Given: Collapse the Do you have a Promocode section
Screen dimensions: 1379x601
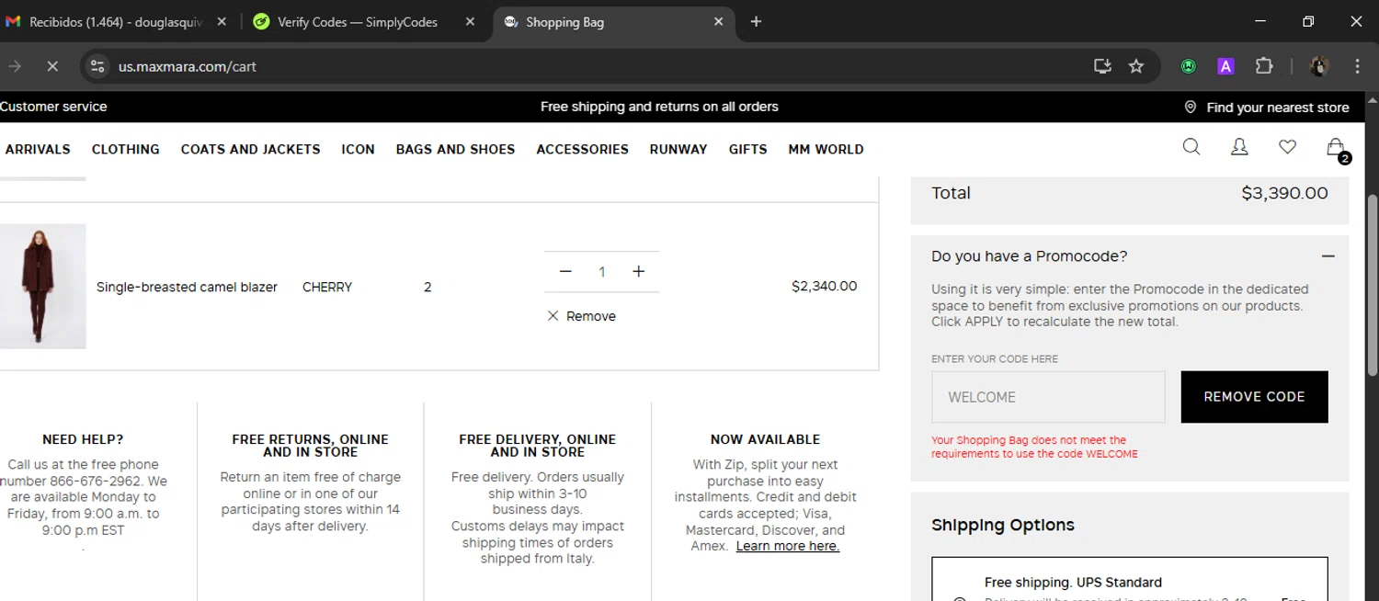Looking at the screenshot, I should (1328, 256).
